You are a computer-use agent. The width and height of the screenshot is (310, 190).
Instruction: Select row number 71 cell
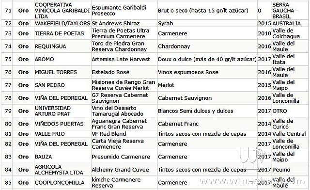click(x=8, y=11)
